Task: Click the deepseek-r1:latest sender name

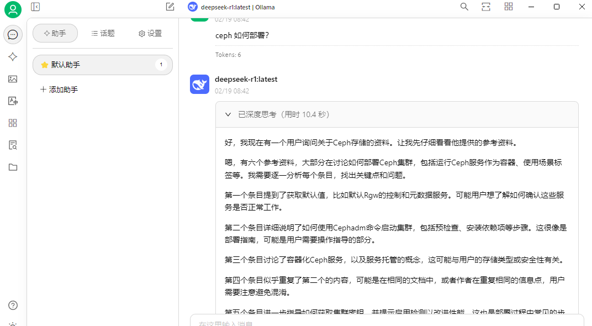Action: pyautogui.click(x=246, y=80)
